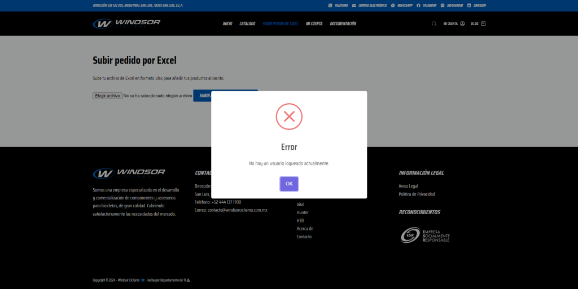This screenshot has width=578, height=289.
Task: Click the Hunter footer link
Action: pyautogui.click(x=303, y=212)
